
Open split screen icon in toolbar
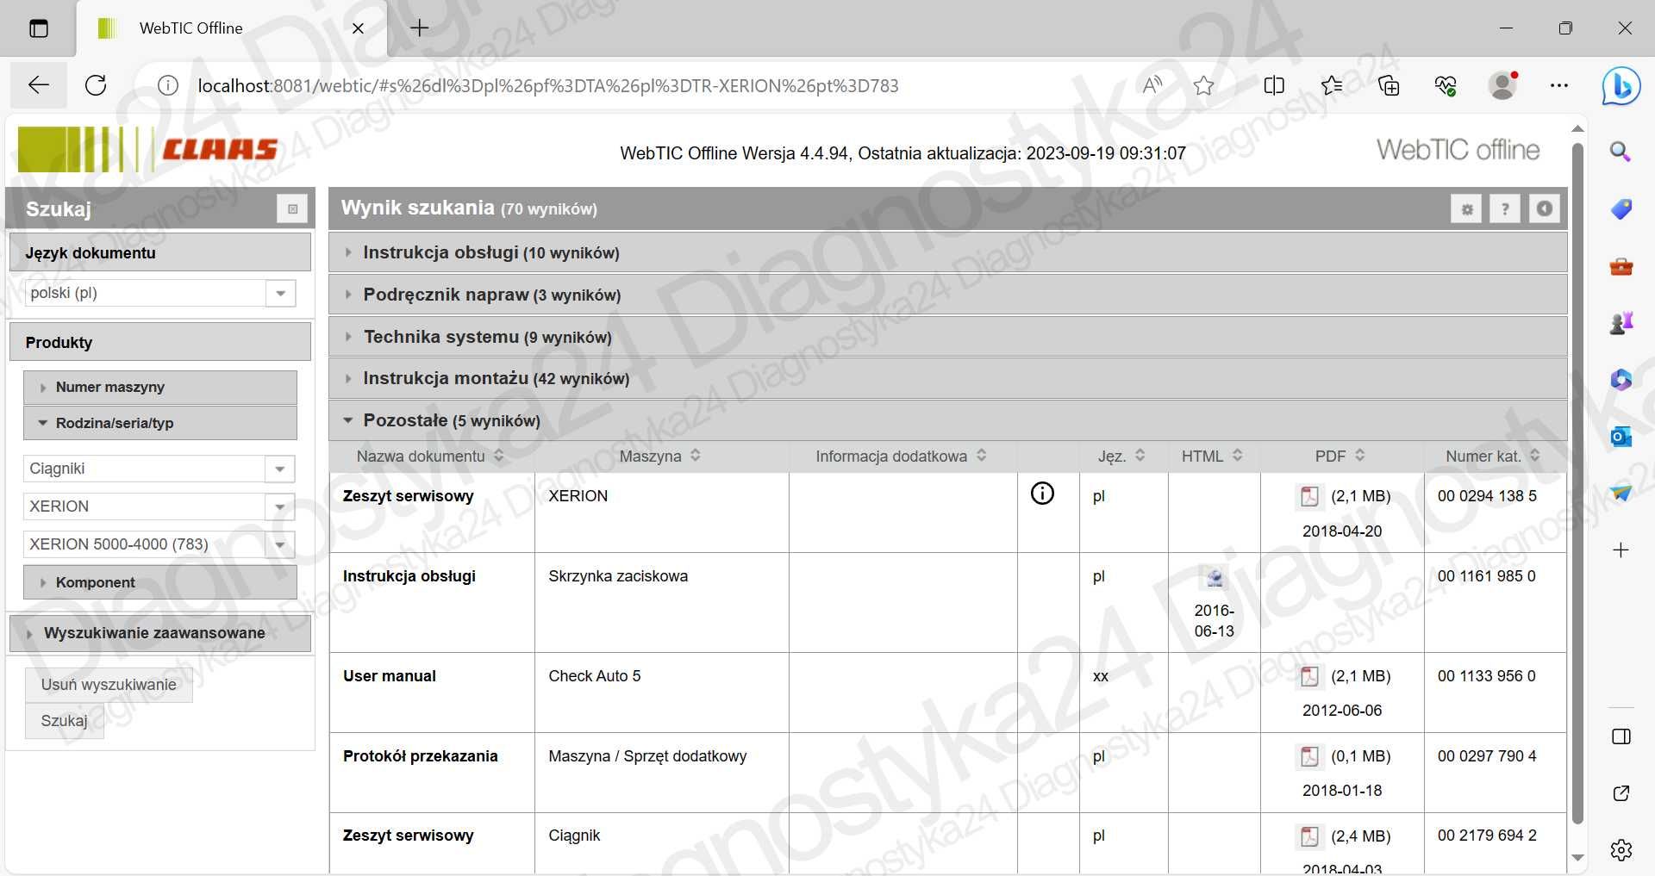click(1273, 85)
